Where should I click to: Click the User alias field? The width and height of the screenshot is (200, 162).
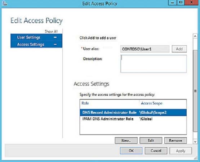(x=145, y=49)
